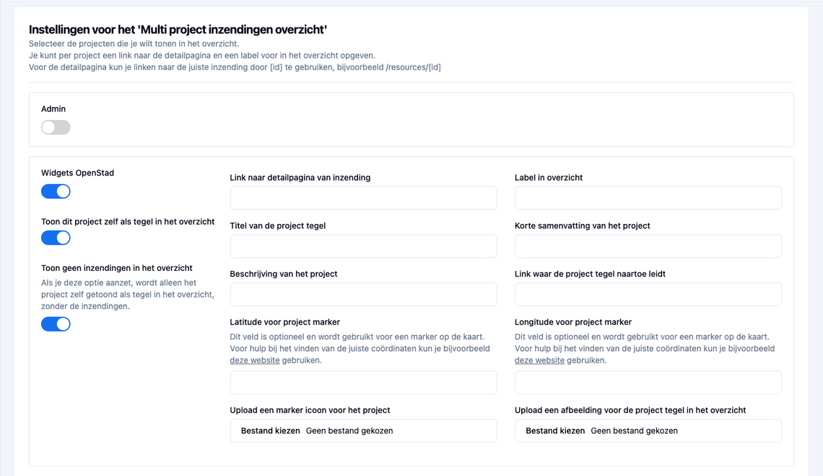
Task: Click the 'Widgets OpenStad' project label
Action: click(77, 173)
